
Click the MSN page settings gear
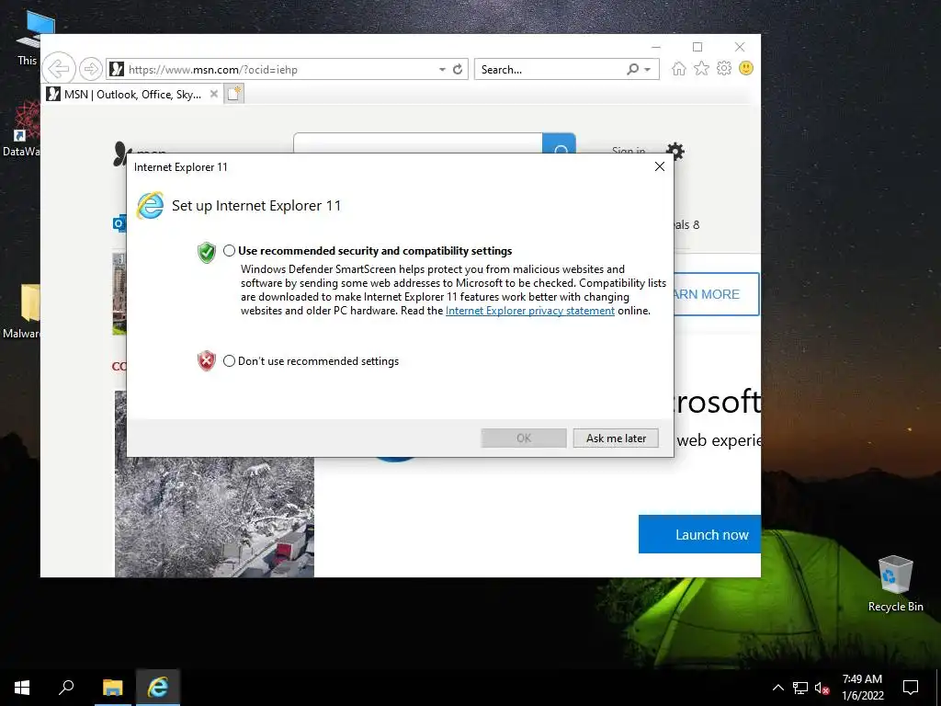click(675, 151)
